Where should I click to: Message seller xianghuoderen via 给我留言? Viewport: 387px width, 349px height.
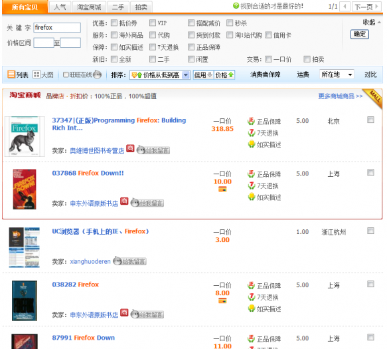130,261
